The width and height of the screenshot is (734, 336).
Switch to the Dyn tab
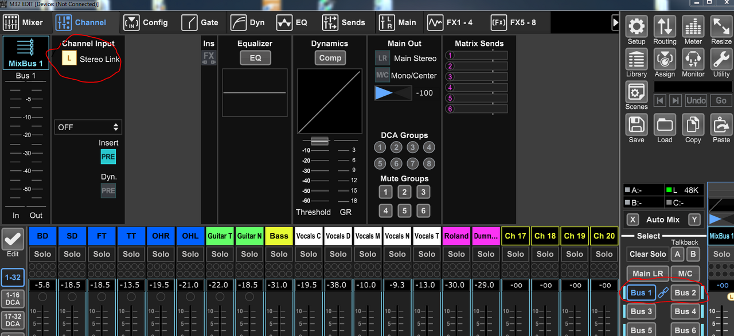pos(248,23)
